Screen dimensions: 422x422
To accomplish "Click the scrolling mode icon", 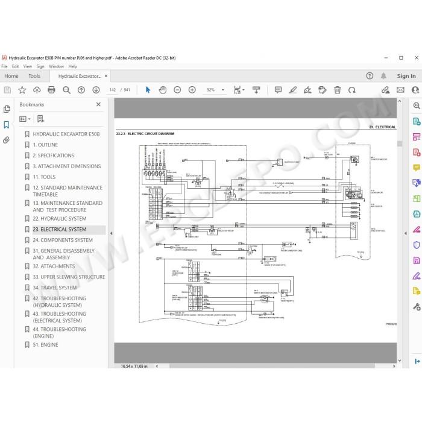I will [x=256, y=90].
